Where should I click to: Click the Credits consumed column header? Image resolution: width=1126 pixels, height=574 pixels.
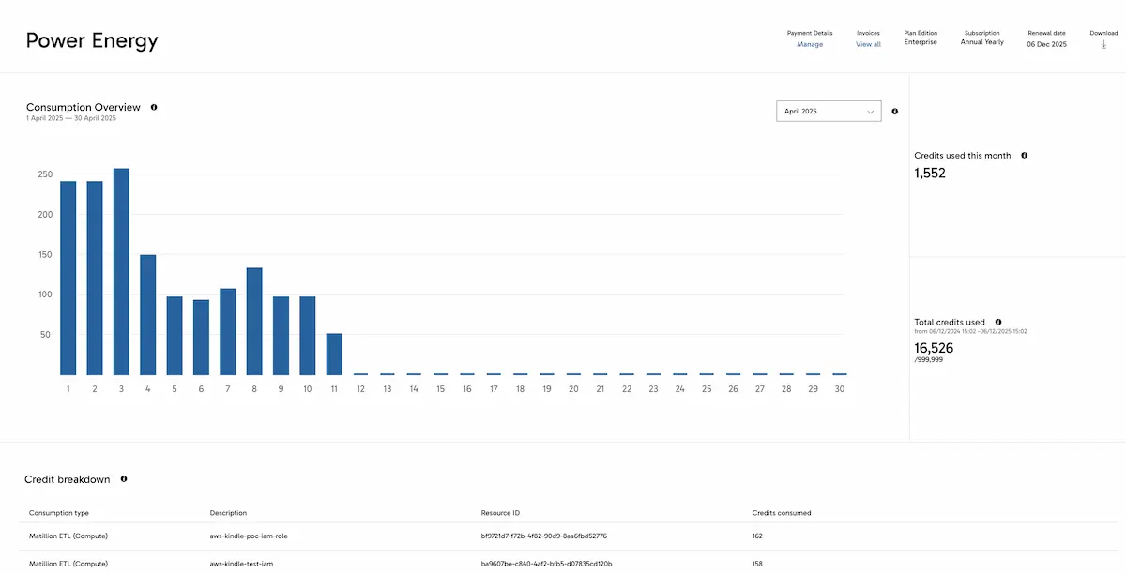782,513
